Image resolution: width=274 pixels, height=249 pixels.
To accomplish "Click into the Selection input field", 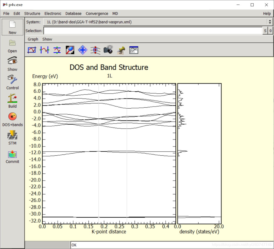I will tap(153, 31).
